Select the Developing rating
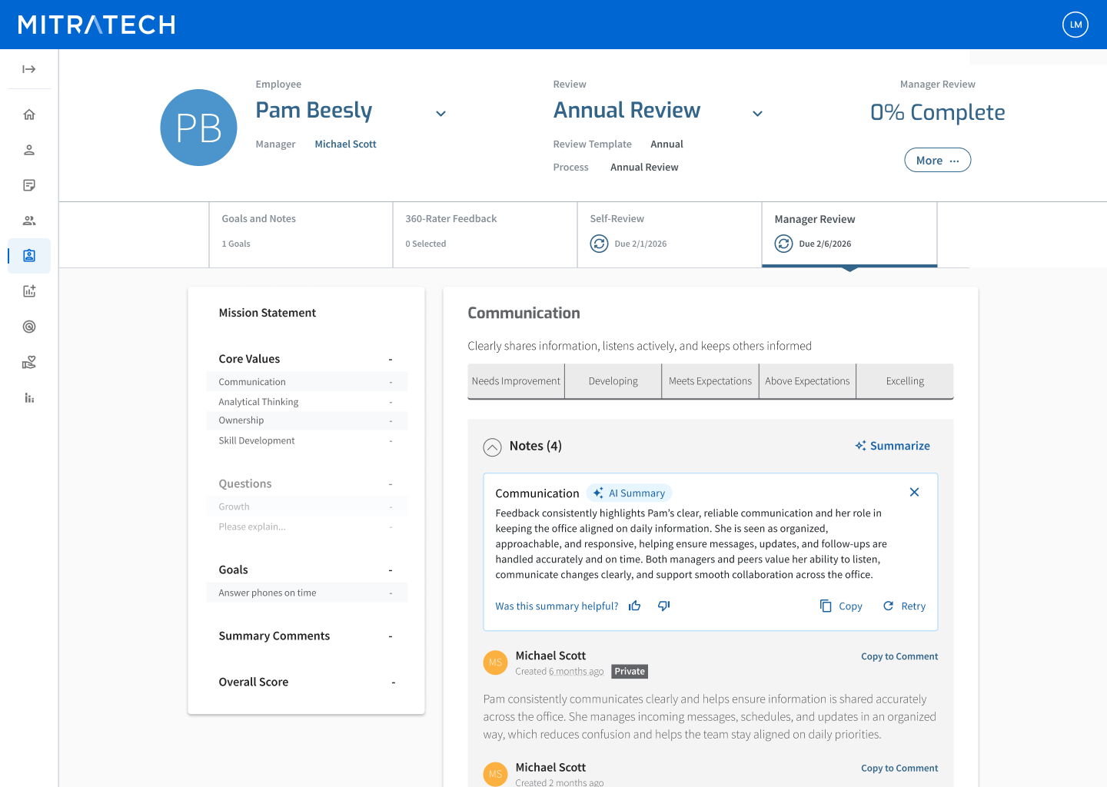This screenshot has height=787, width=1107. point(613,381)
